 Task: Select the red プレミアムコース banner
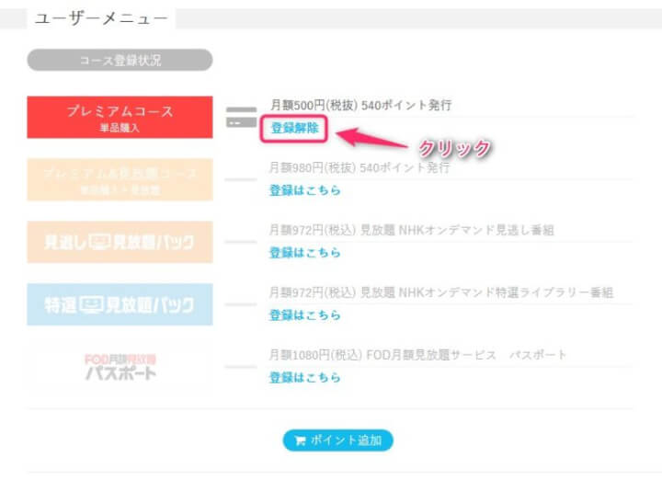click(x=120, y=117)
